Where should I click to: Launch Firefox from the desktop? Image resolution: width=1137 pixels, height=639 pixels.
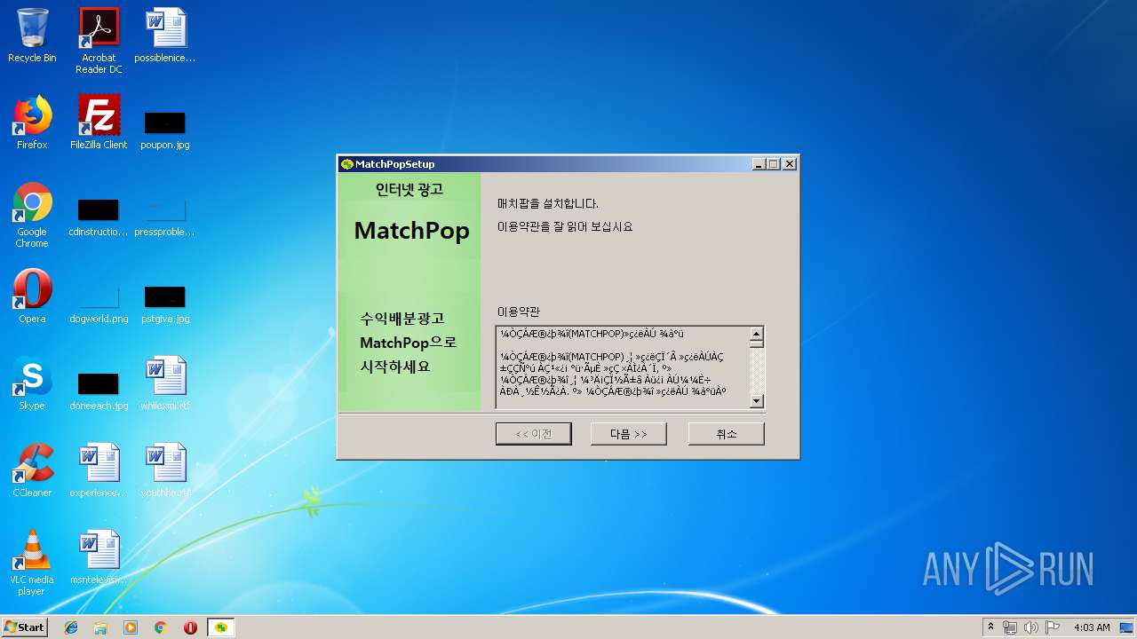coord(32,122)
